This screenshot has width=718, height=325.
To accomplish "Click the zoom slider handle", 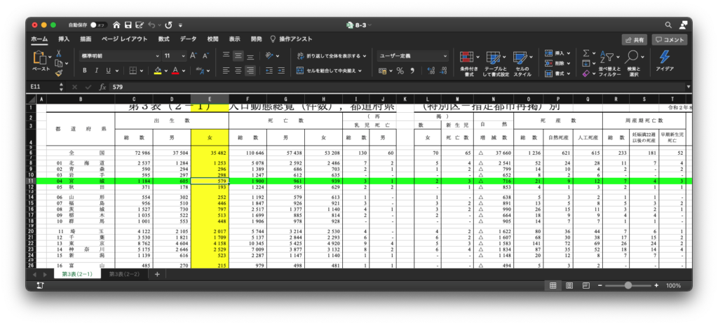I will 628,285.
